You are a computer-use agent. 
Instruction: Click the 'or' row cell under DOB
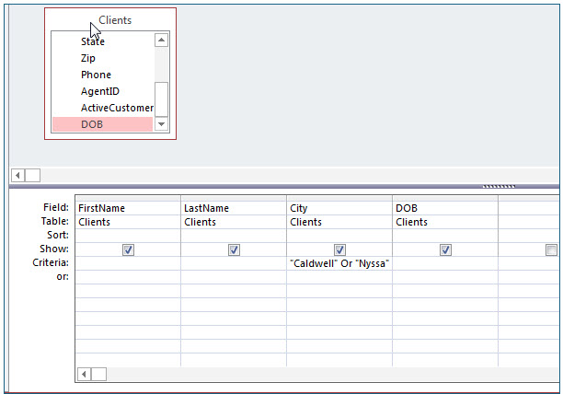(445, 277)
